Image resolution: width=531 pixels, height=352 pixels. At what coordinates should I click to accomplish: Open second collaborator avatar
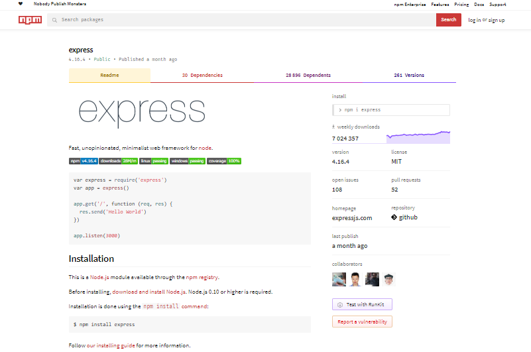pos(355,280)
